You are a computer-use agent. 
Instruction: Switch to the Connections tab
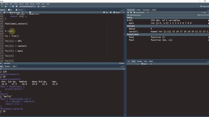(x=146, y=10)
